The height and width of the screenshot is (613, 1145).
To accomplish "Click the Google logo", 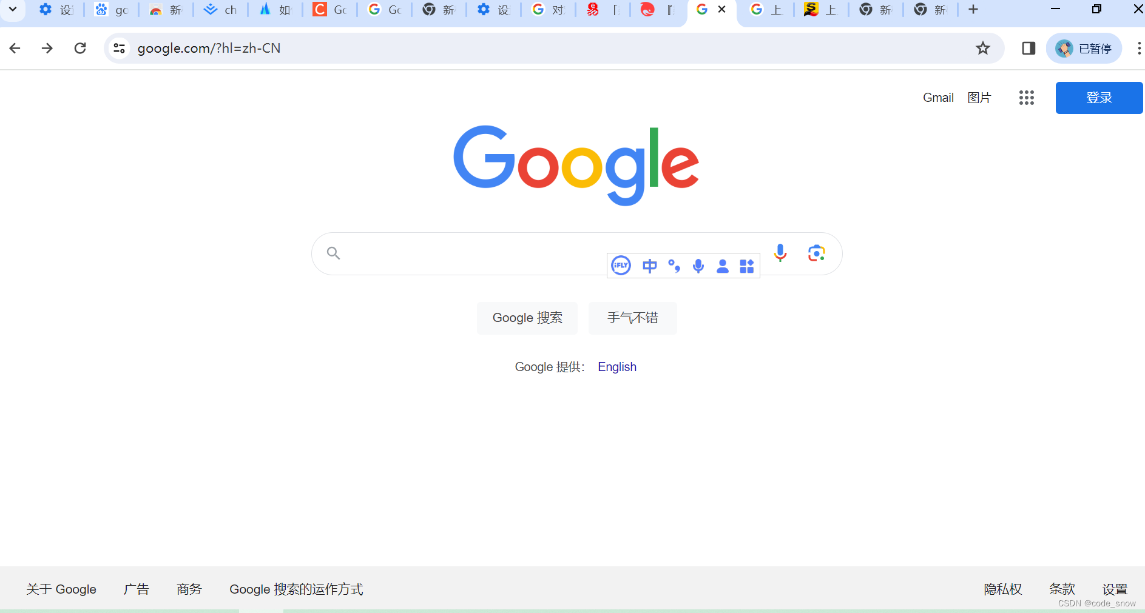I will (576, 165).
